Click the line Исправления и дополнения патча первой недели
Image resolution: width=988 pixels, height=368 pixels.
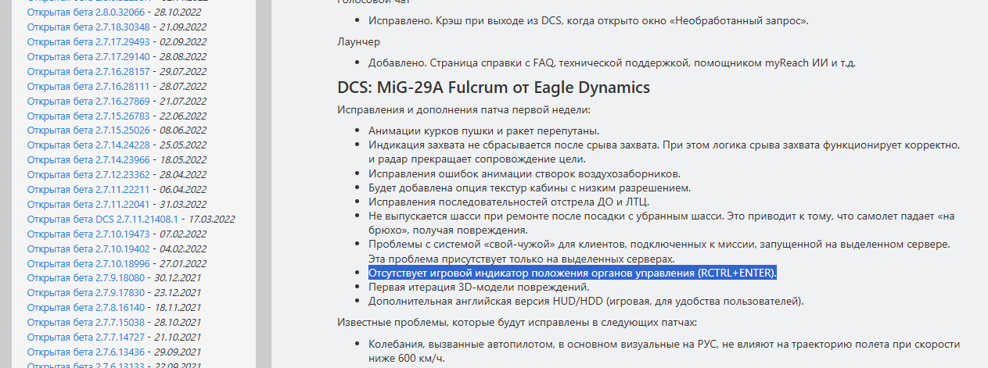[x=464, y=109]
